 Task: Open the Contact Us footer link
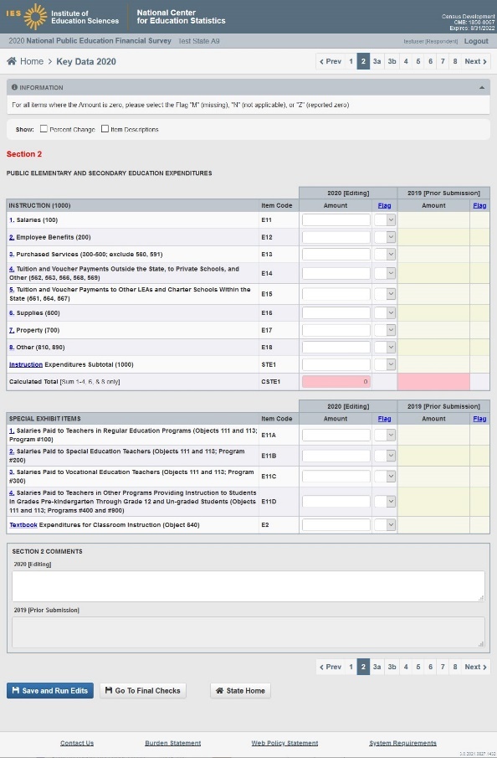coord(77,743)
